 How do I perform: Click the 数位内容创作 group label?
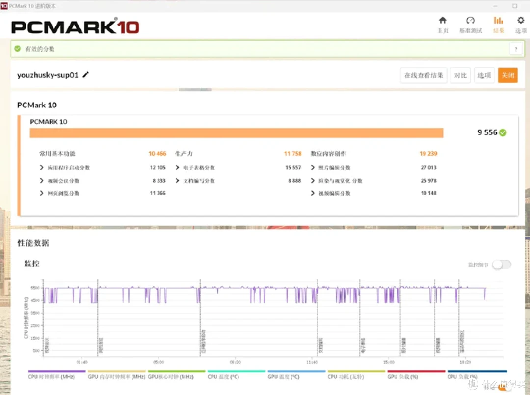point(328,154)
